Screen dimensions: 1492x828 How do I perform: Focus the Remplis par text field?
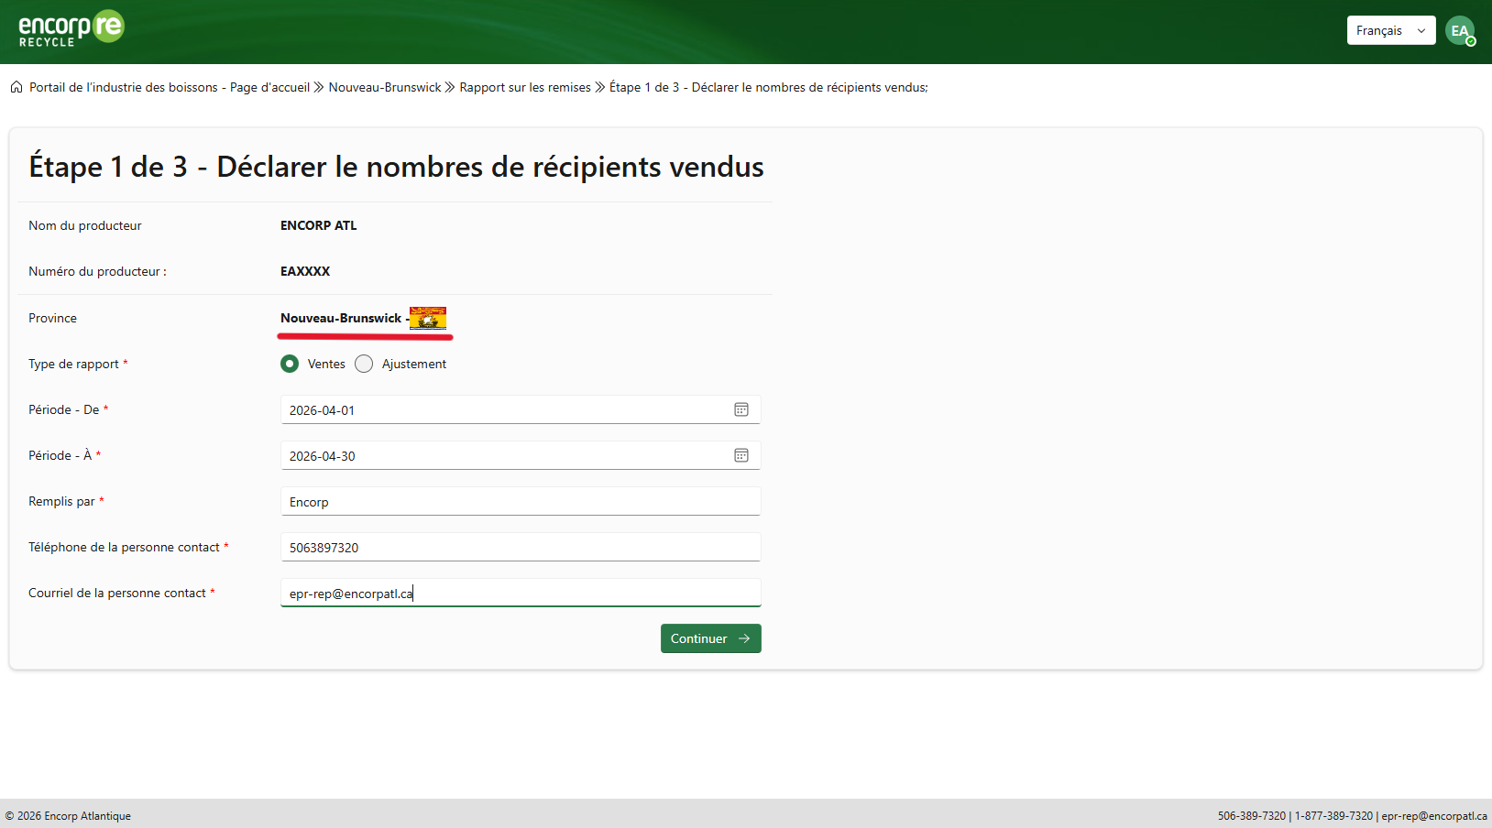520,502
